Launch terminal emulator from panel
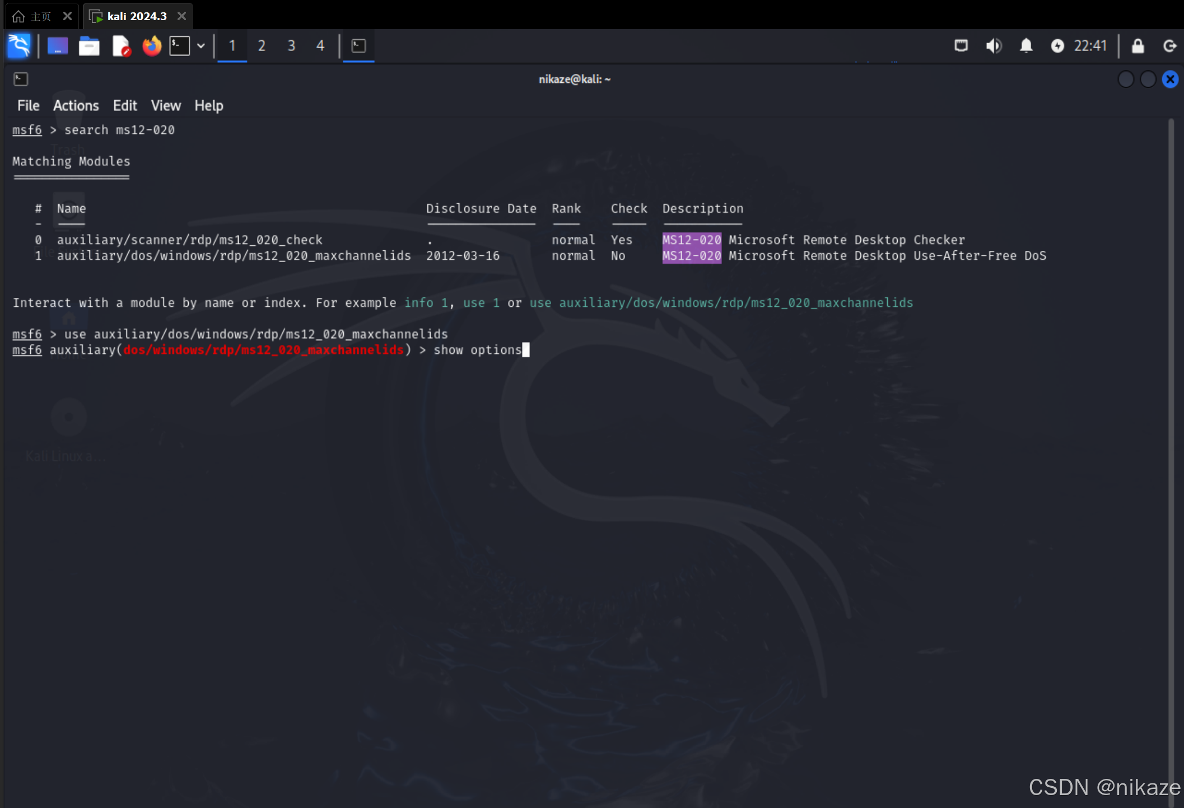Viewport: 1184px width, 808px height. coord(180,46)
